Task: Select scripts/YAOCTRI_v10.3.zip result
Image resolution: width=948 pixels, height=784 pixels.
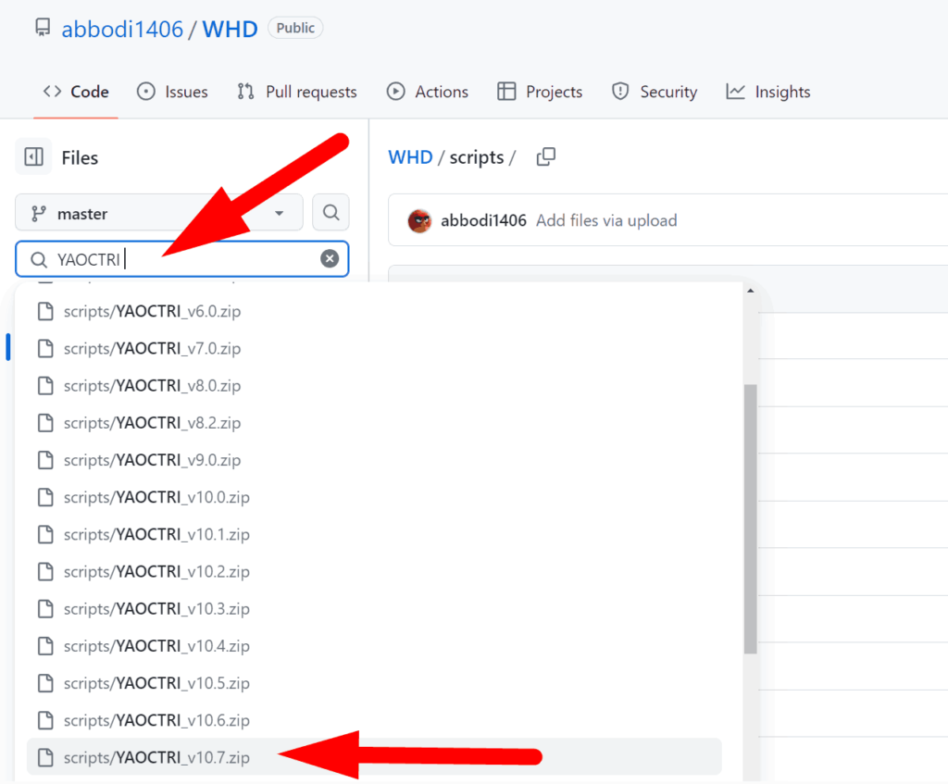Action: coord(374,609)
